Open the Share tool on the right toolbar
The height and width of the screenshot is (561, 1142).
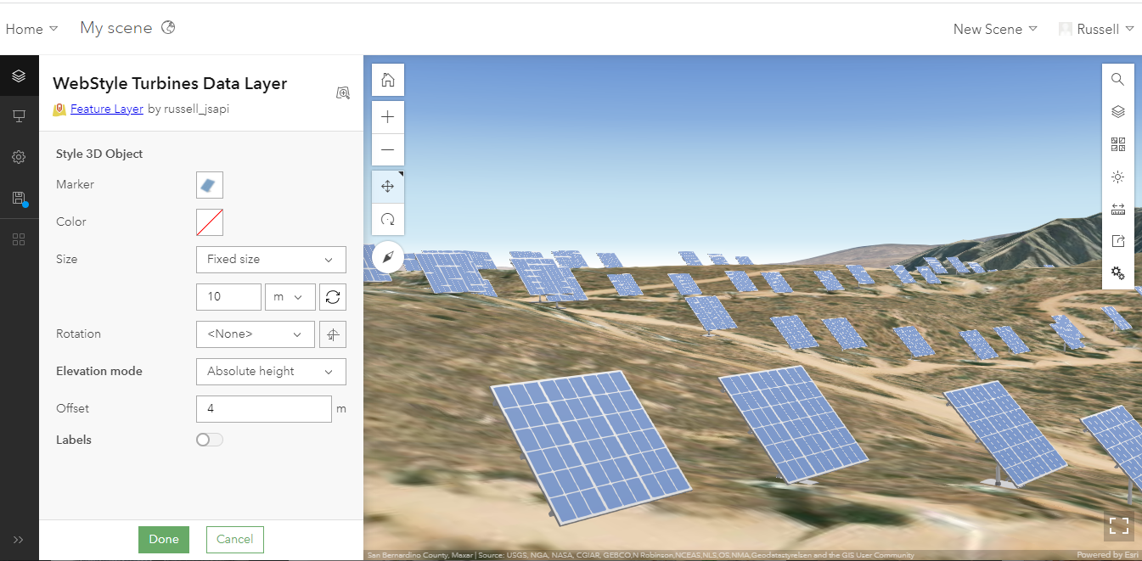[1117, 241]
